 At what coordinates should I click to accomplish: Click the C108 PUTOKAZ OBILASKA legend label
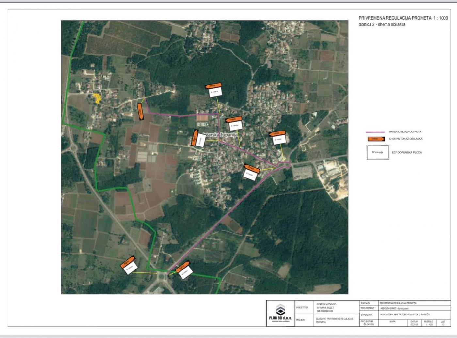tap(405, 139)
